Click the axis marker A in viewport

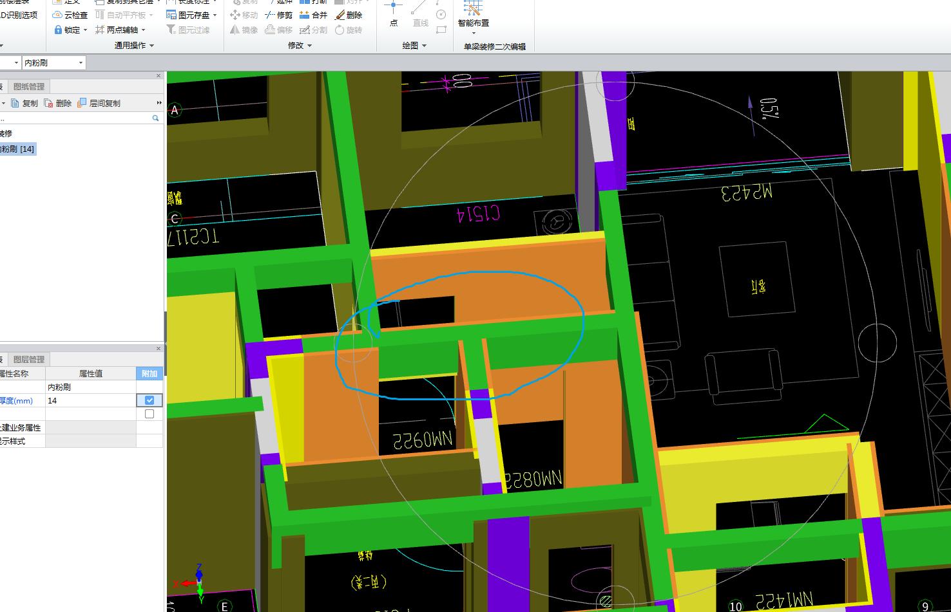click(x=174, y=110)
